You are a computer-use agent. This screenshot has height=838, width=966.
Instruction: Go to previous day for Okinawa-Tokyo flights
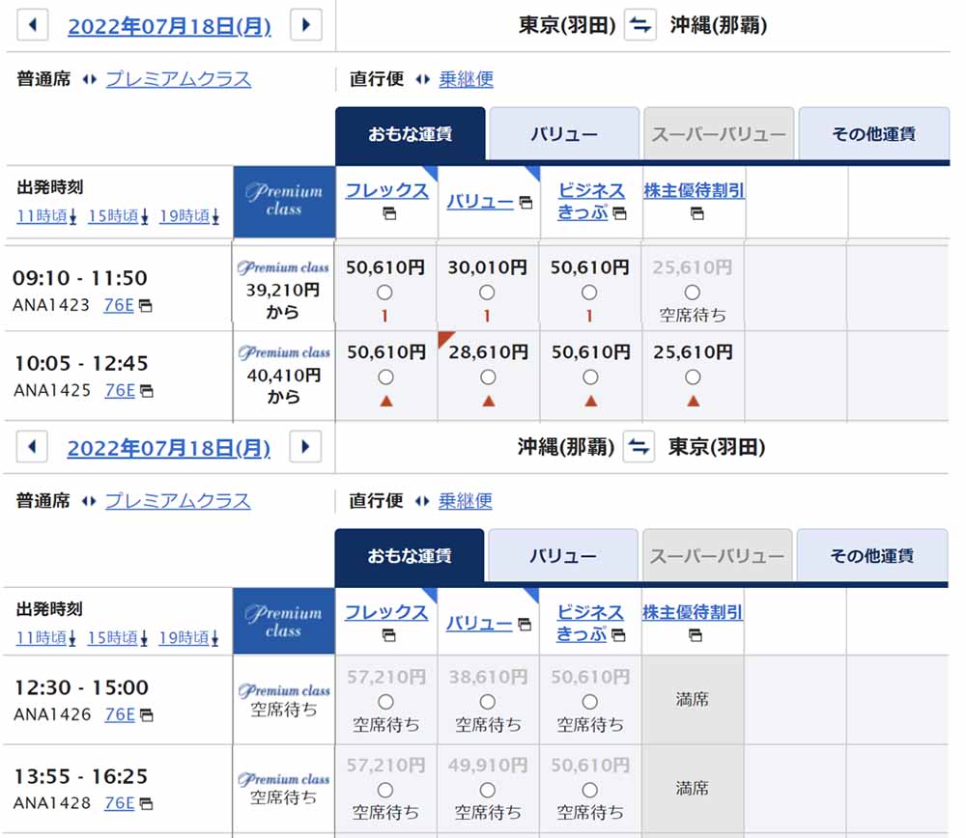tap(32, 447)
